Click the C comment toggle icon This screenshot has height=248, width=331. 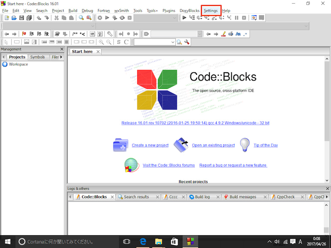(126, 42)
